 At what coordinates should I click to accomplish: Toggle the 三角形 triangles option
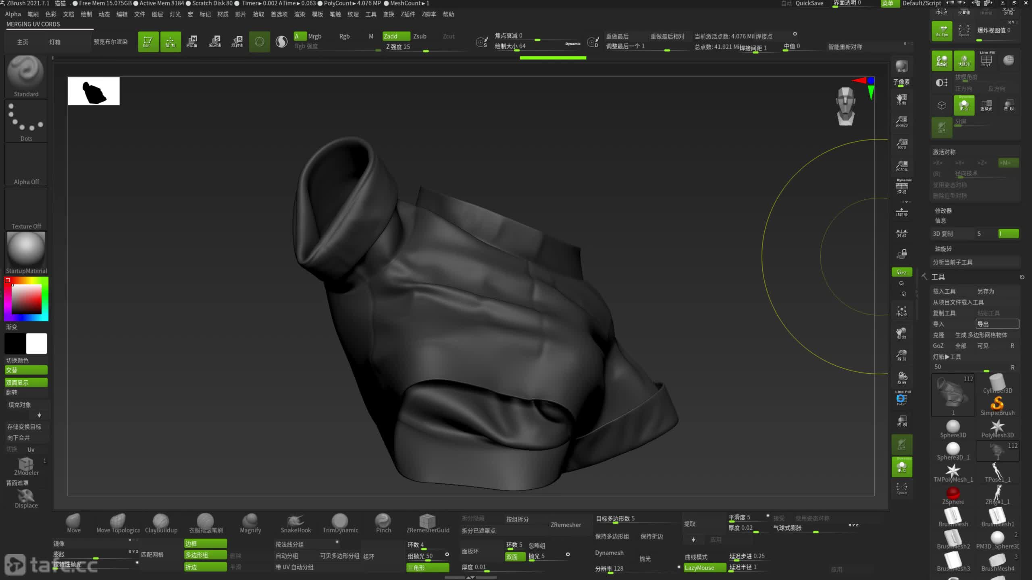[x=427, y=568]
